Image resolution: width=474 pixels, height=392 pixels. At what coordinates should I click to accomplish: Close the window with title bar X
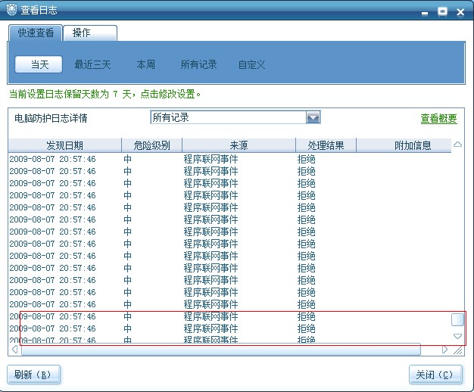pos(460,12)
